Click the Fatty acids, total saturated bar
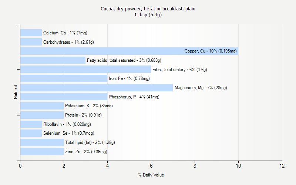296x185 pixels. point(53,60)
